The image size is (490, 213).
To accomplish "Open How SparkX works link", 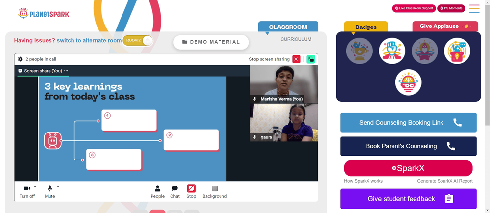I will tap(363, 181).
